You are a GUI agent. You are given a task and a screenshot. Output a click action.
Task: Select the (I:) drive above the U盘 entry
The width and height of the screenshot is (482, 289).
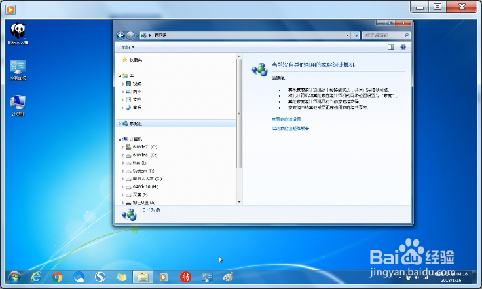tap(140, 194)
